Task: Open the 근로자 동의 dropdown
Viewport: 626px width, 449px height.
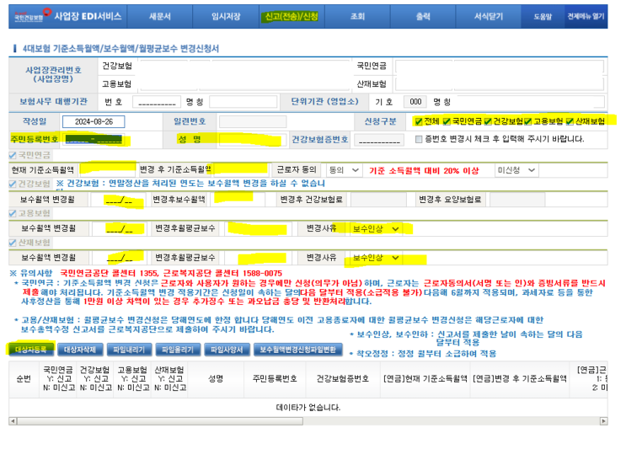Action: [344, 170]
